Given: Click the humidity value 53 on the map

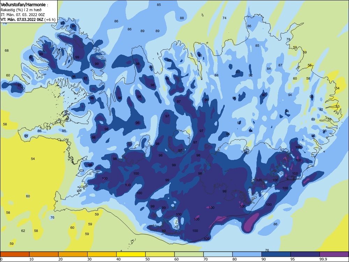Looking at the screenshot, I should [x=337, y=107].
